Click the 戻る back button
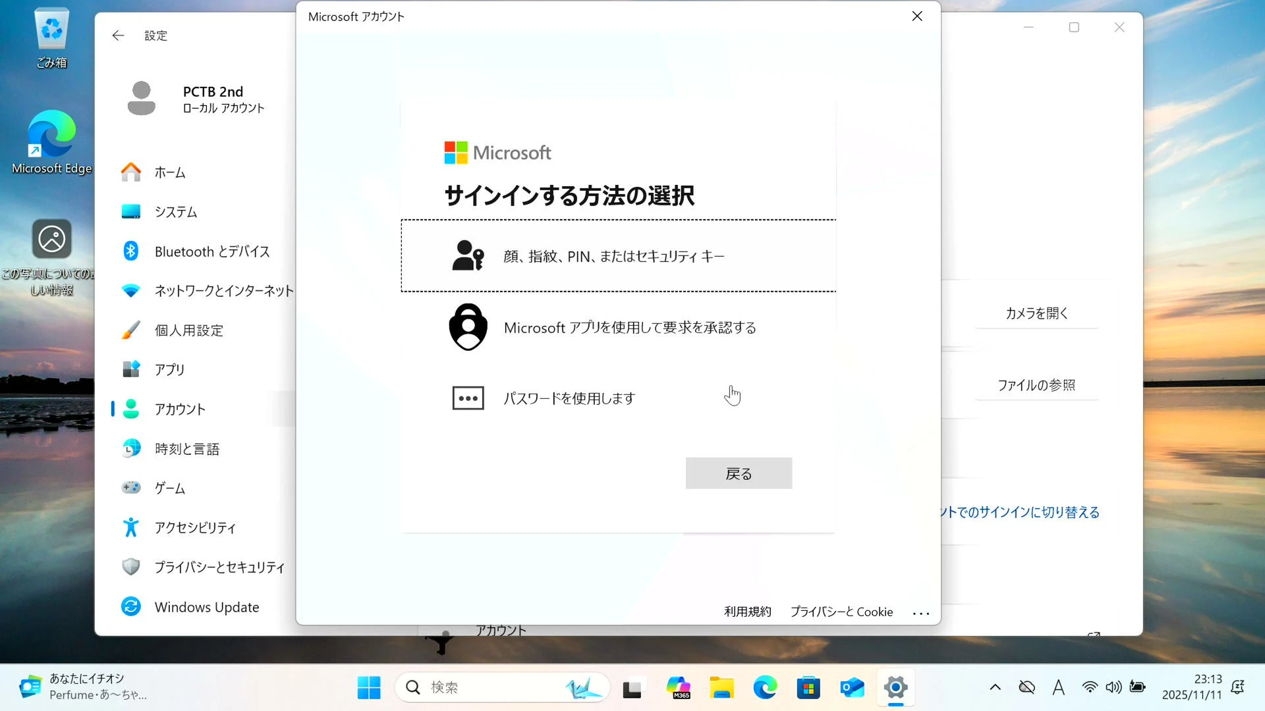The width and height of the screenshot is (1265, 711). point(738,473)
